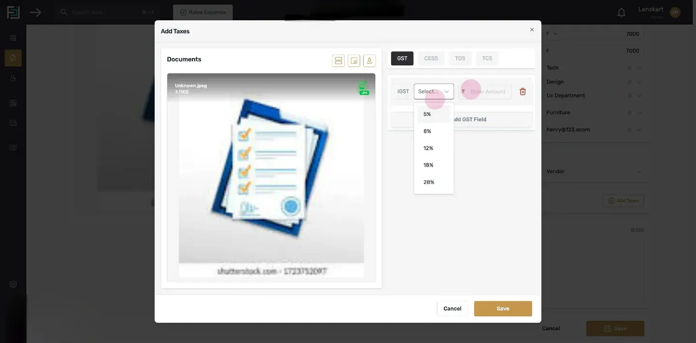Switch to the CESS tab
696x343 pixels.
point(431,58)
